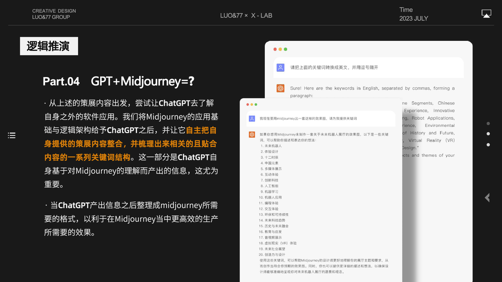
Task: Click the yellow minimize dot of back chat window
Action: [280, 49]
